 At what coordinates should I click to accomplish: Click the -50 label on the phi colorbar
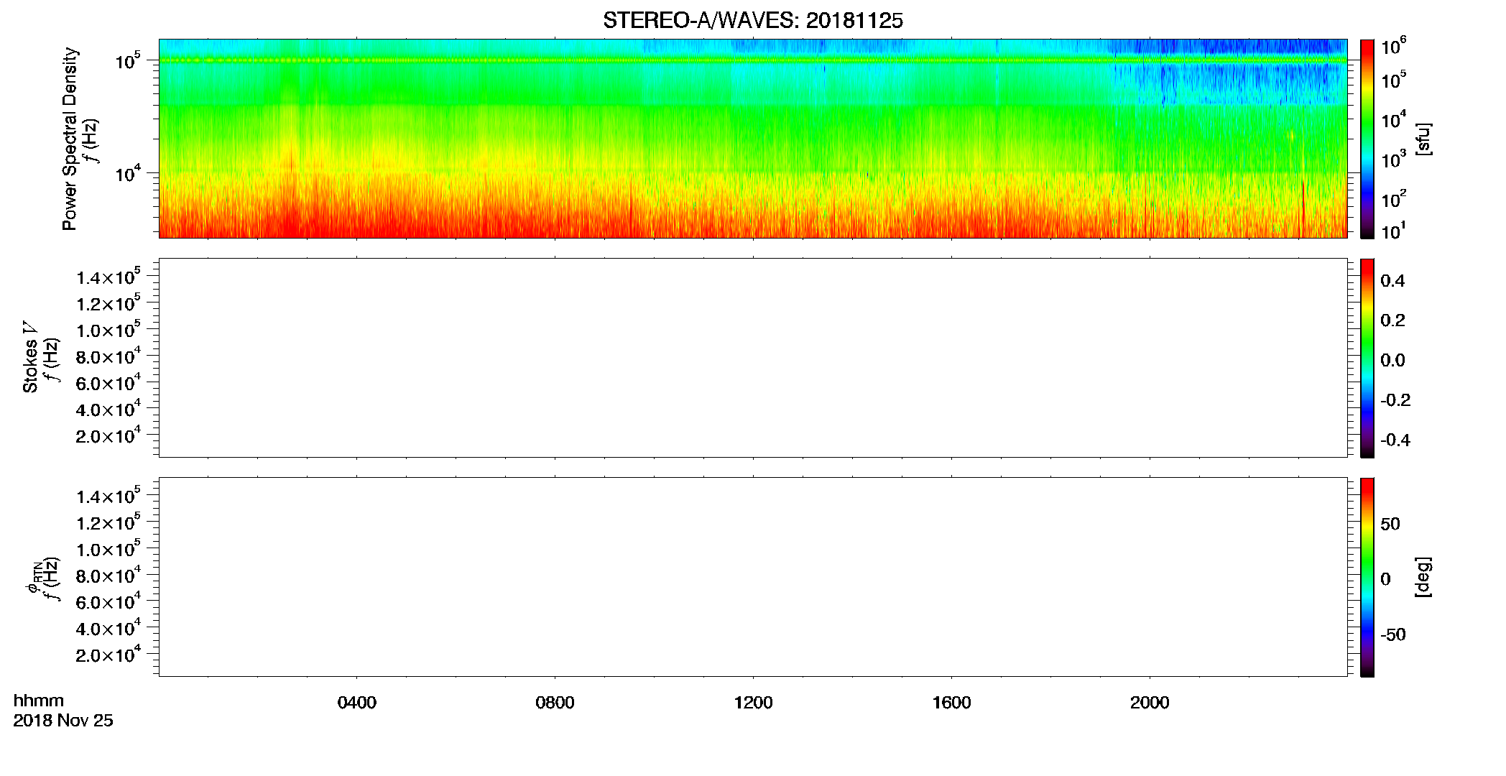(1393, 634)
